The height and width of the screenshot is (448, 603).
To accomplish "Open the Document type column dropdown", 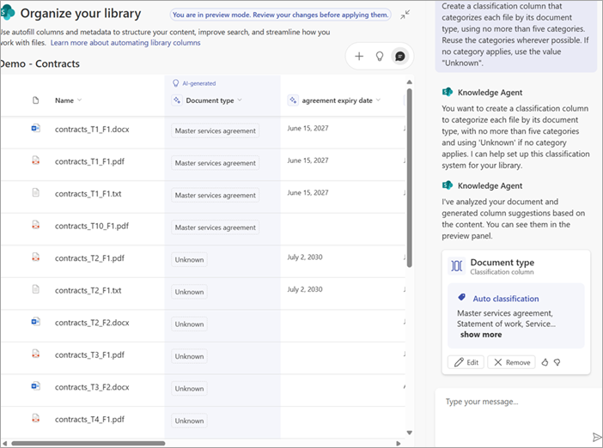I will coord(240,100).
